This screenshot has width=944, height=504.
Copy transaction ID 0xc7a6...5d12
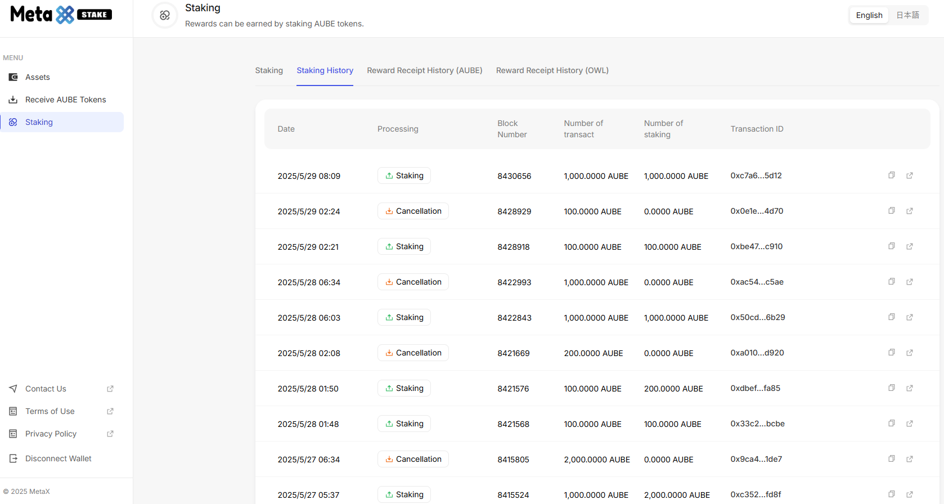click(x=891, y=175)
